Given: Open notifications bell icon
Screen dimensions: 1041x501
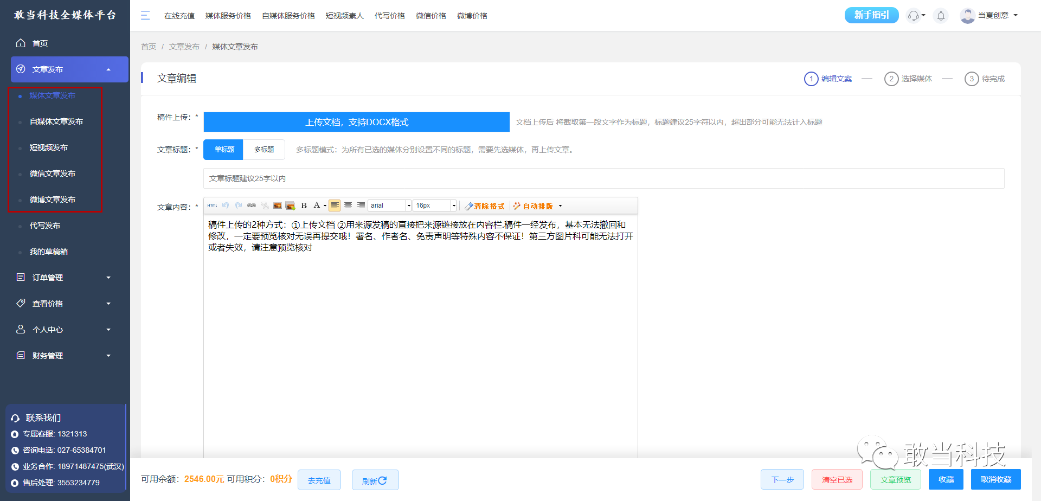Looking at the screenshot, I should point(941,16).
